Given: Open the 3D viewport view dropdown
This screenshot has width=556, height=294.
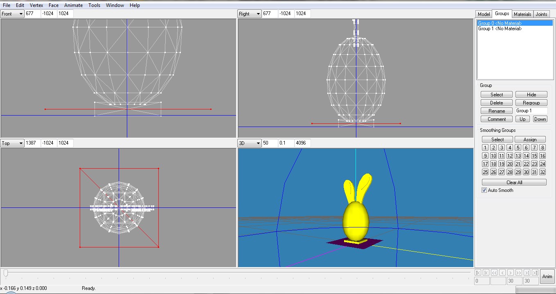Looking at the screenshot, I should (250, 143).
